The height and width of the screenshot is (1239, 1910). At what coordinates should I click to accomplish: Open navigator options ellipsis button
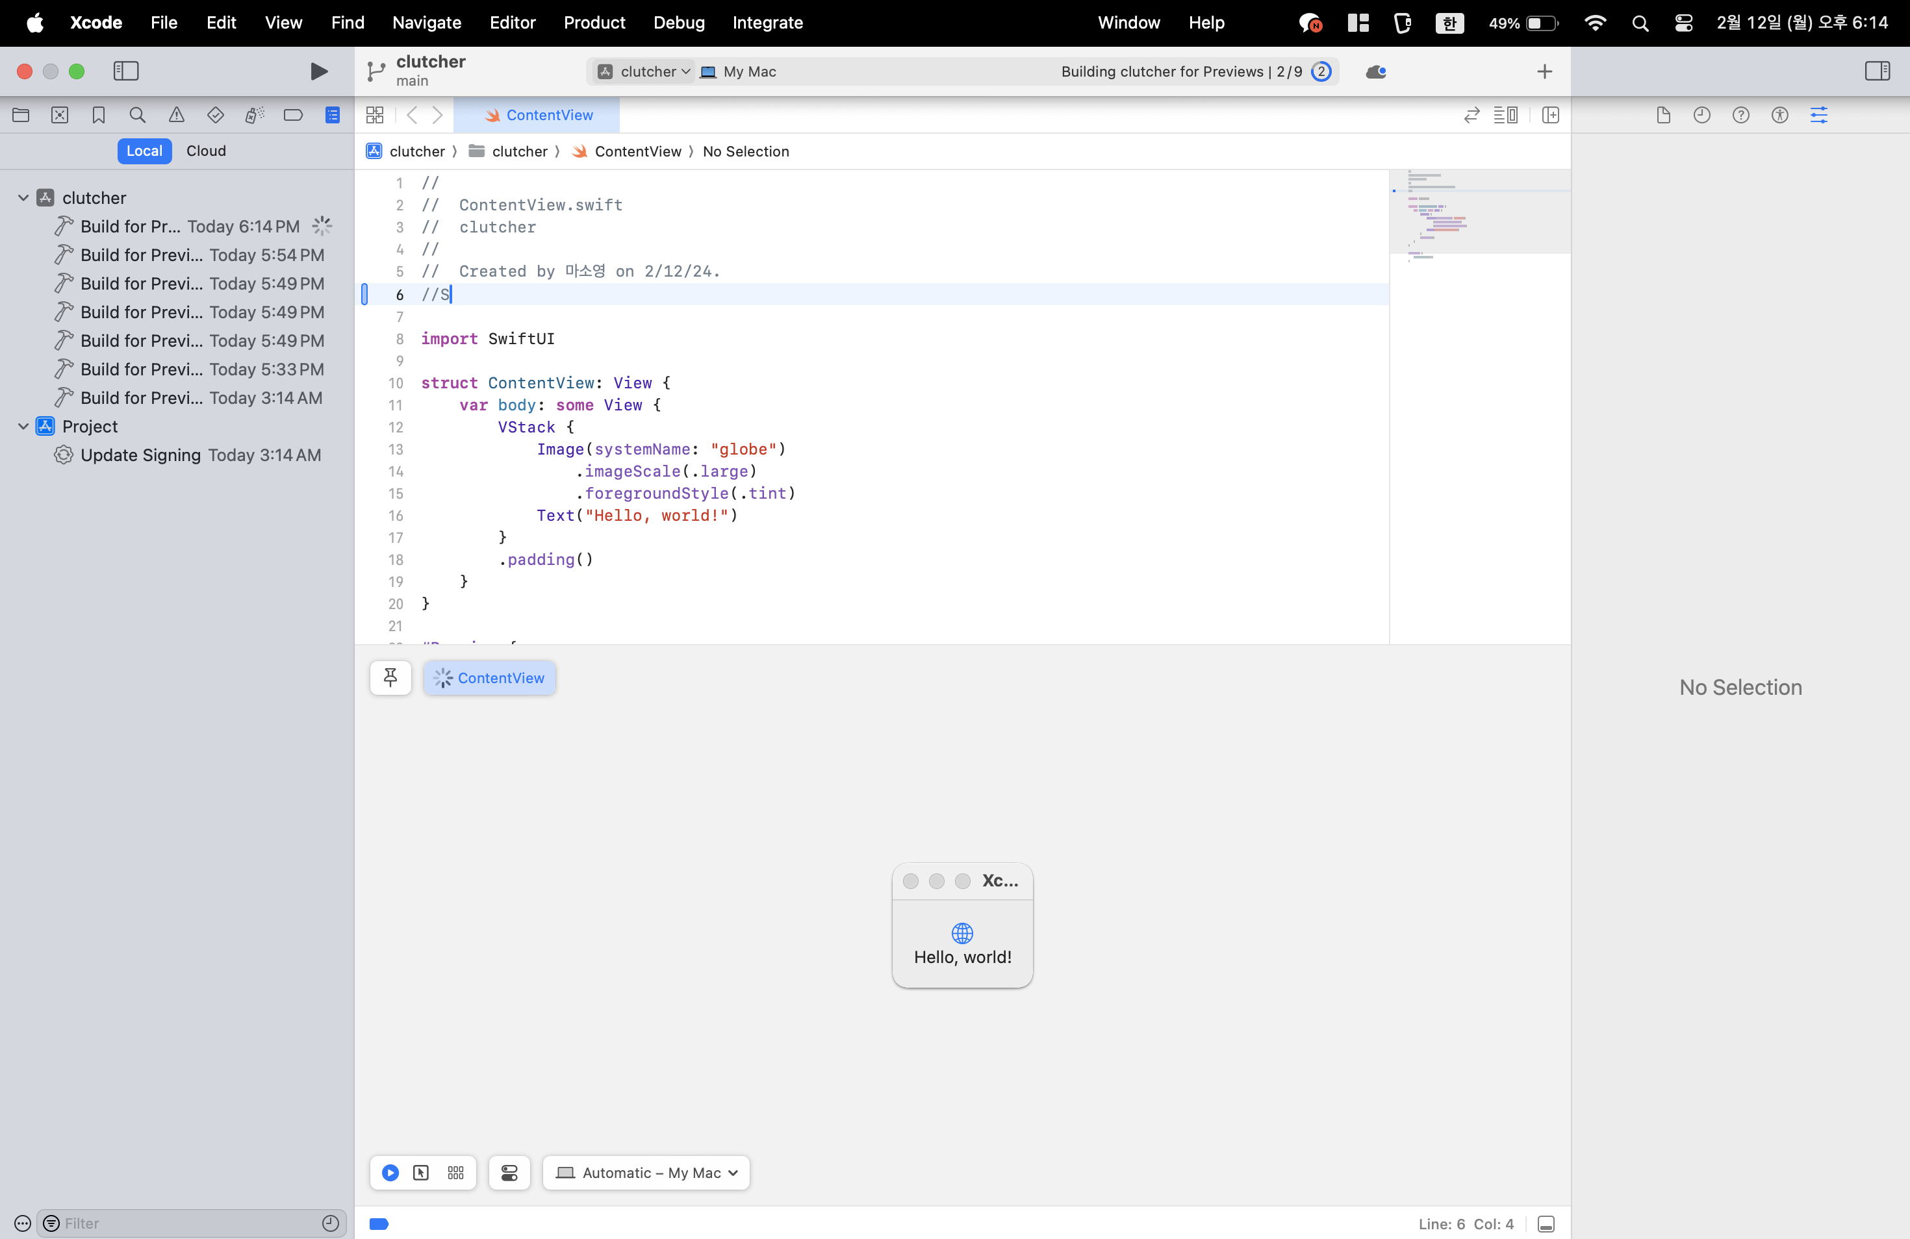23,1223
